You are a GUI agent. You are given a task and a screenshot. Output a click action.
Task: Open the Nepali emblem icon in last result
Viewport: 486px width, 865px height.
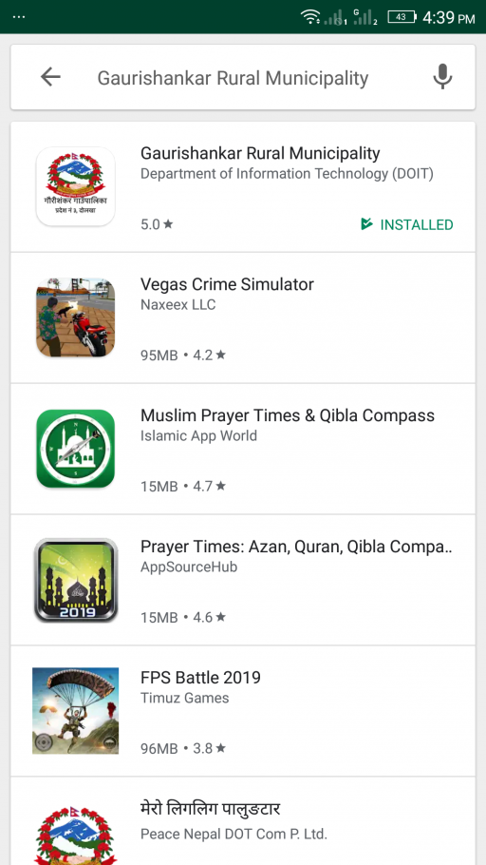(x=76, y=836)
